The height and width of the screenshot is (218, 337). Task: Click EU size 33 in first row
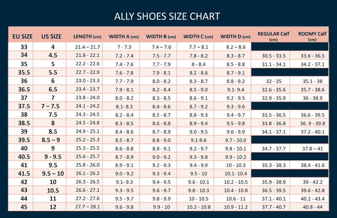pos(24,47)
